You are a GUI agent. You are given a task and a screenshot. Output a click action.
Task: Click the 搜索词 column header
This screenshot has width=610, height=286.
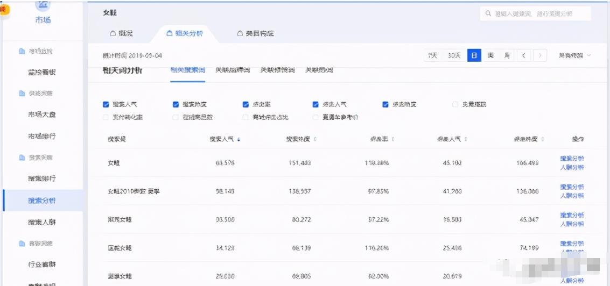pyautogui.click(x=117, y=139)
